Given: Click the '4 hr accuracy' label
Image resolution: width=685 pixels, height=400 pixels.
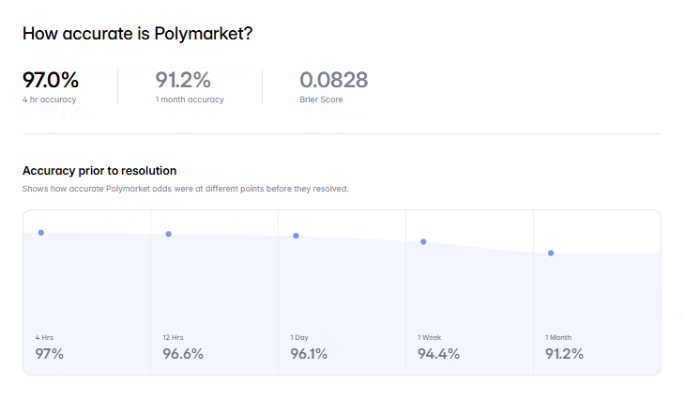Looking at the screenshot, I should click(x=50, y=100).
